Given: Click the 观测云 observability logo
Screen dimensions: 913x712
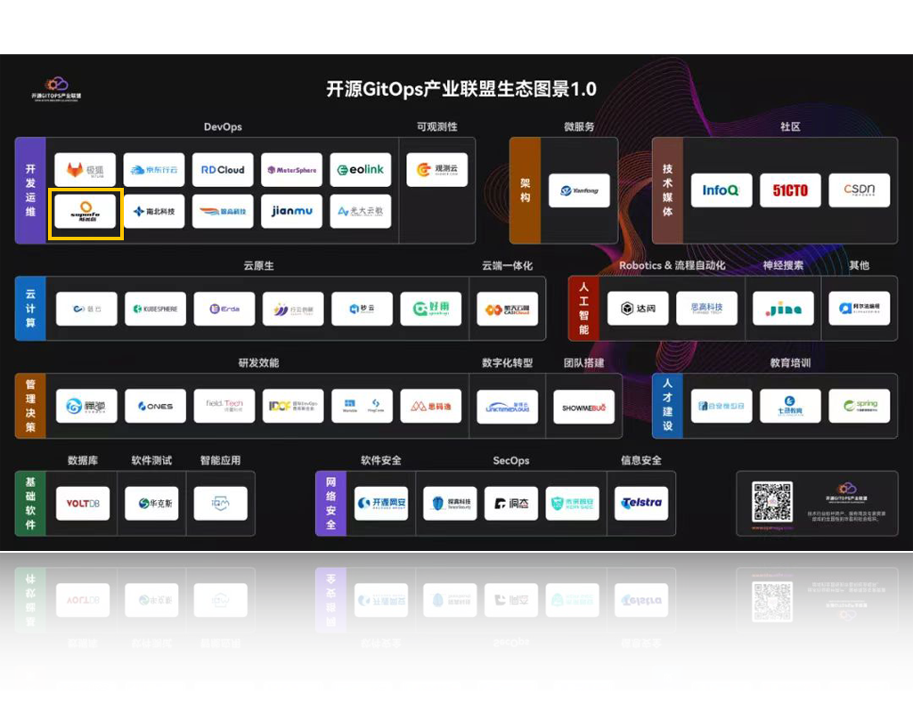Looking at the screenshot, I should tap(436, 170).
